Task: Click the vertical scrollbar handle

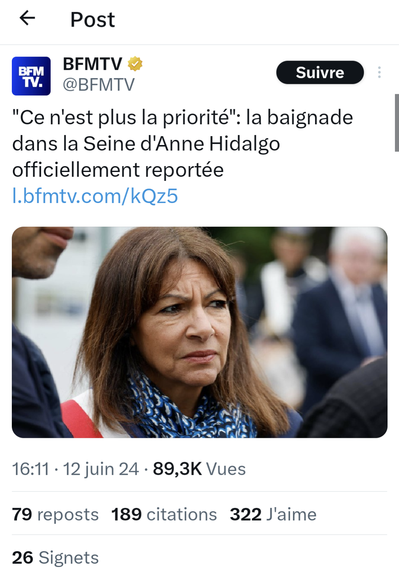Action: [397, 123]
